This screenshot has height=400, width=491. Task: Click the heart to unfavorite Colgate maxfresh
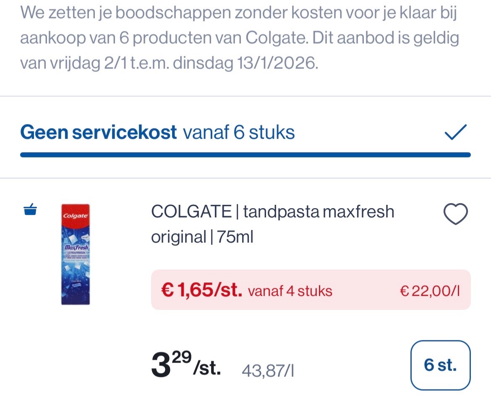coord(455,213)
